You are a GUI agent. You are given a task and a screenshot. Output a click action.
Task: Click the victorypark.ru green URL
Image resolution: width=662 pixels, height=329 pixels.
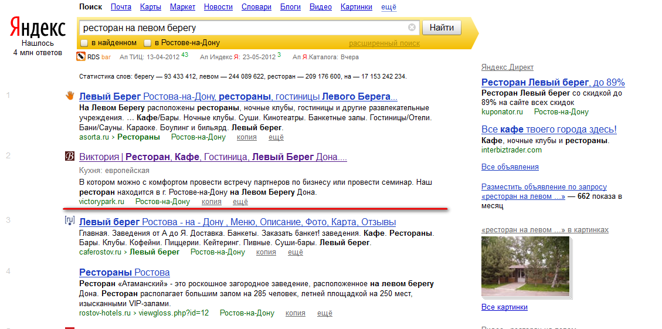[102, 202]
